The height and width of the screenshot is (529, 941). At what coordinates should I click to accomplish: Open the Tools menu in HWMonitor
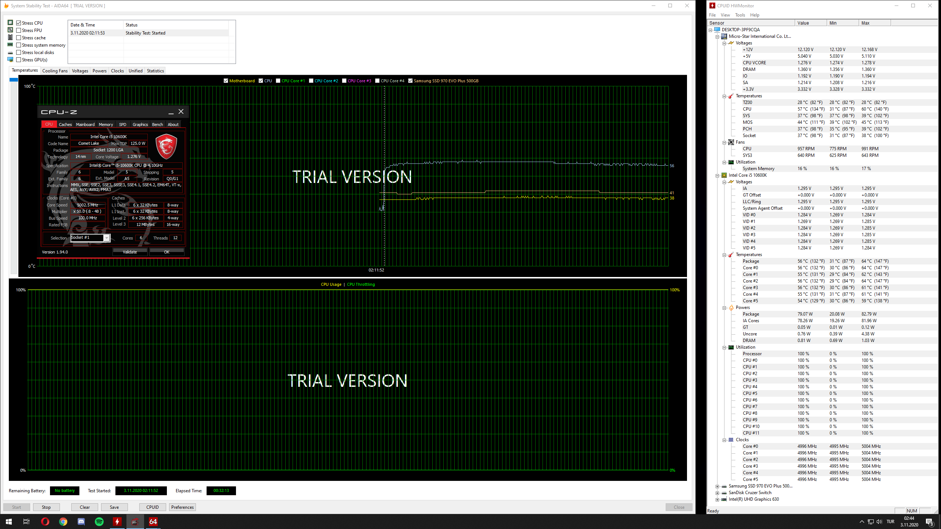(740, 15)
